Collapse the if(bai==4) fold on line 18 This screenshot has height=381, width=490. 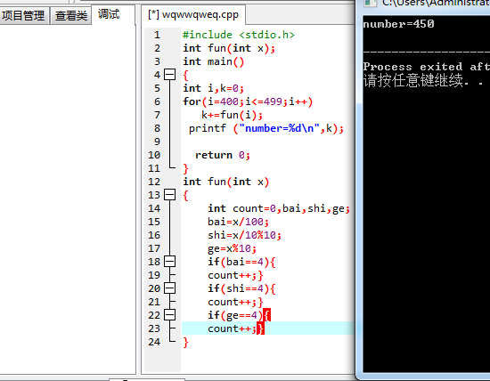(169, 262)
